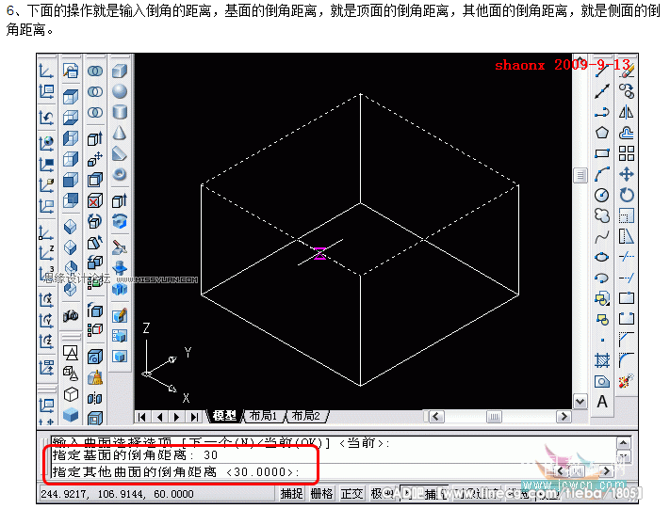Select the Array modify tool
The image size is (670, 509).
(x=627, y=153)
